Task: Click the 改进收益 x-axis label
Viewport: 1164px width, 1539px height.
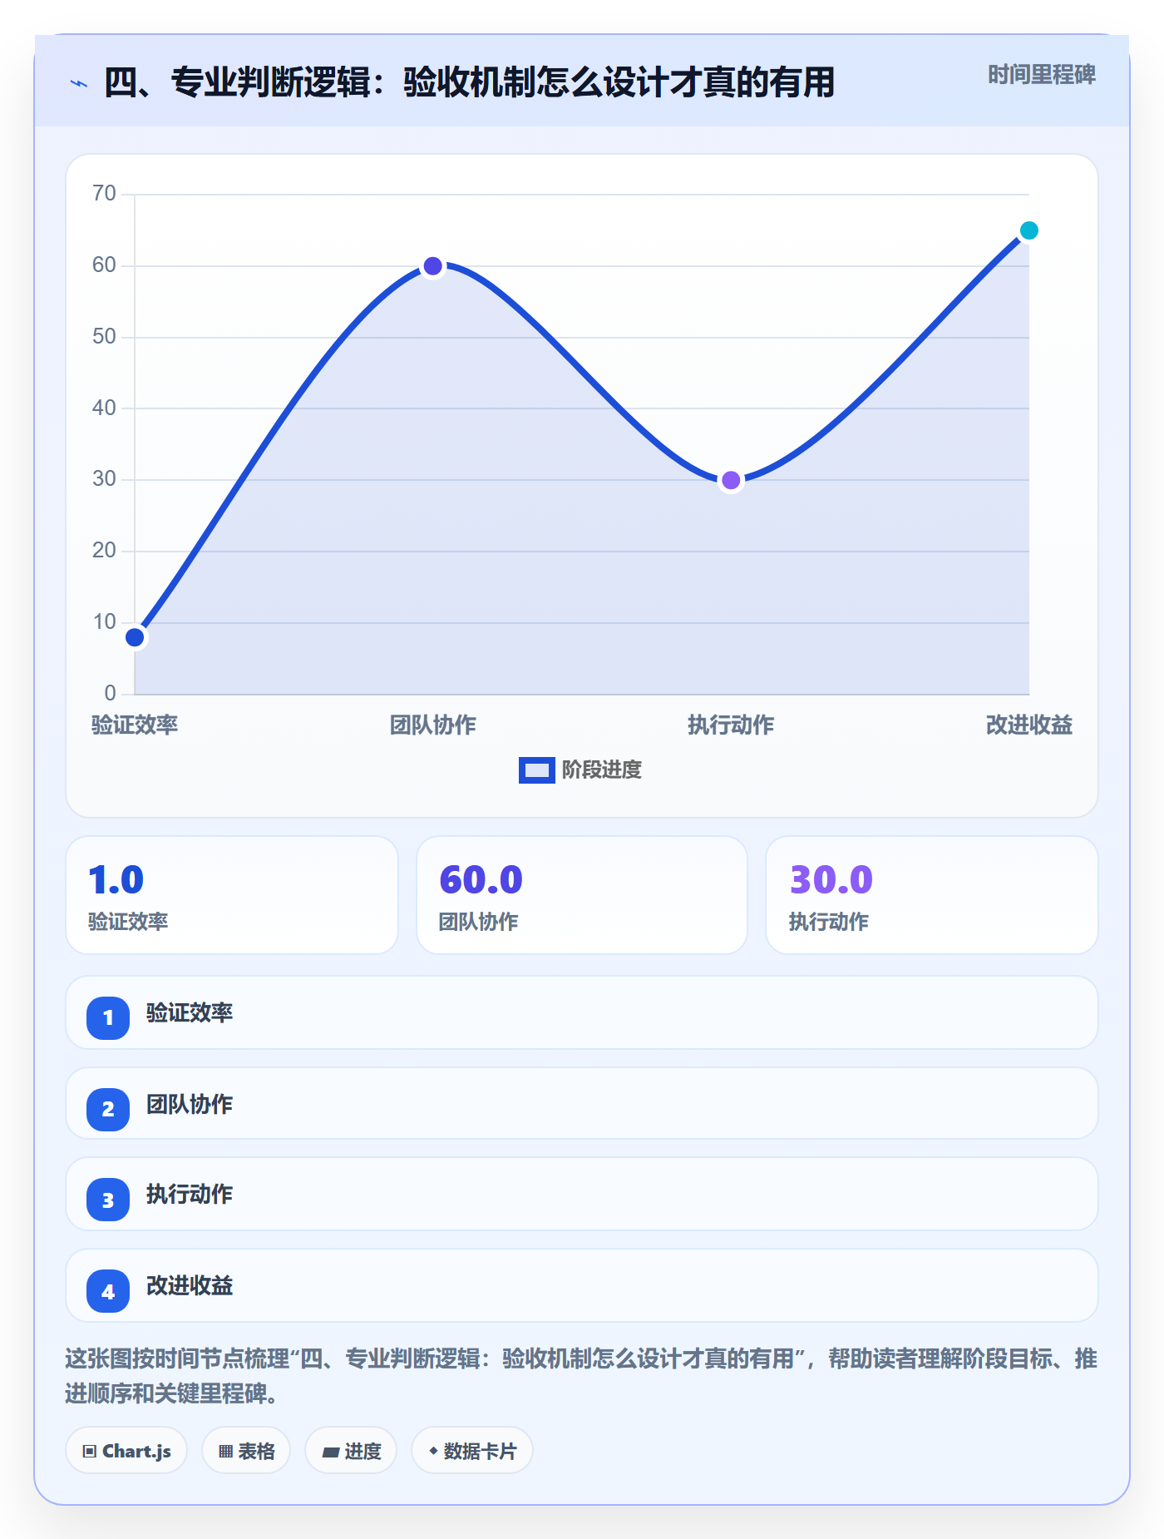Action: point(1029,725)
